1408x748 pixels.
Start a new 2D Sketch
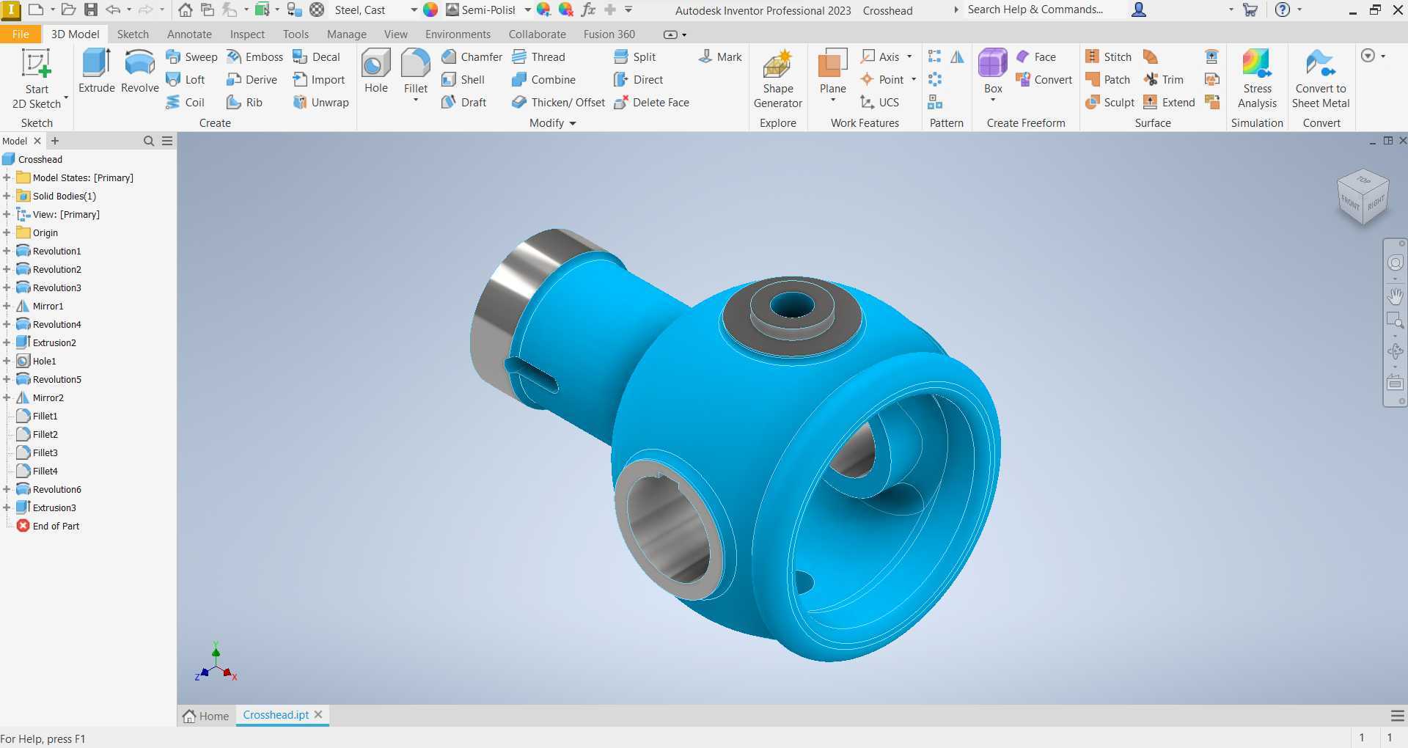point(37,78)
